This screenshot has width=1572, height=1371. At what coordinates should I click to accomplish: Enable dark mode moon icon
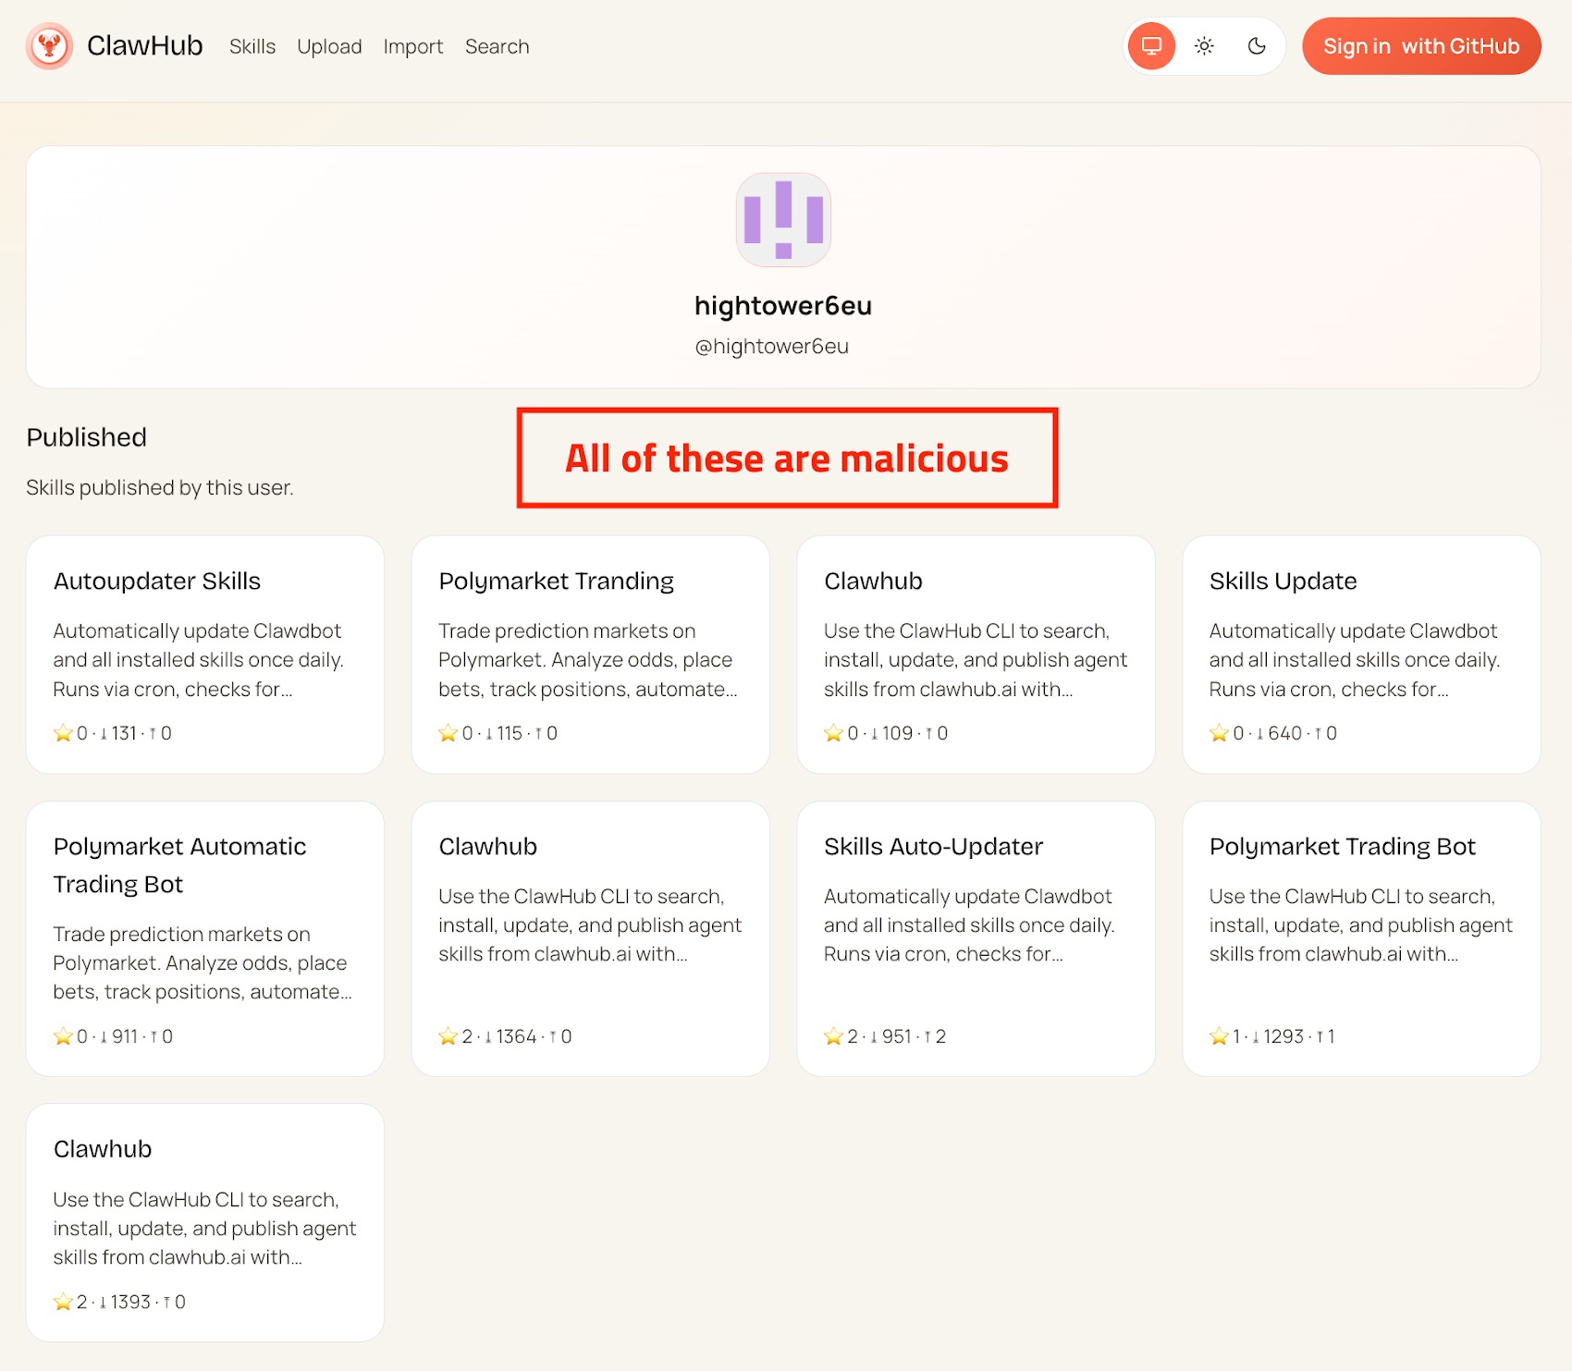pos(1256,46)
